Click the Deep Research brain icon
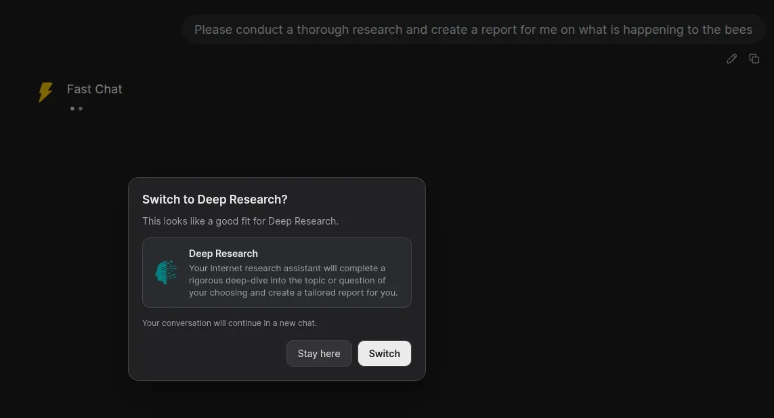This screenshot has width=774, height=418. [x=166, y=273]
